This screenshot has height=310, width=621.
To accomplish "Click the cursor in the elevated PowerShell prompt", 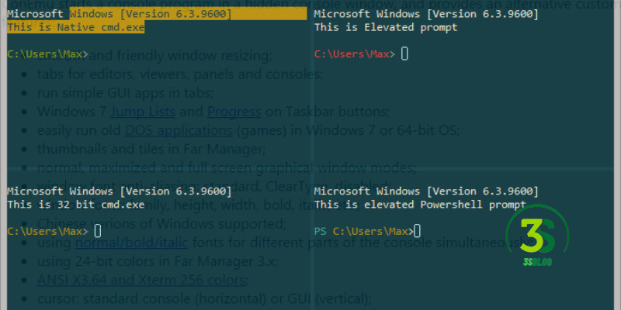I will tap(417, 231).
